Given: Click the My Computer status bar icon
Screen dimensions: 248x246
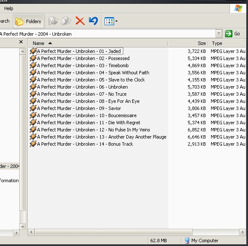Looking at the screenshot, I should [x=187, y=241].
